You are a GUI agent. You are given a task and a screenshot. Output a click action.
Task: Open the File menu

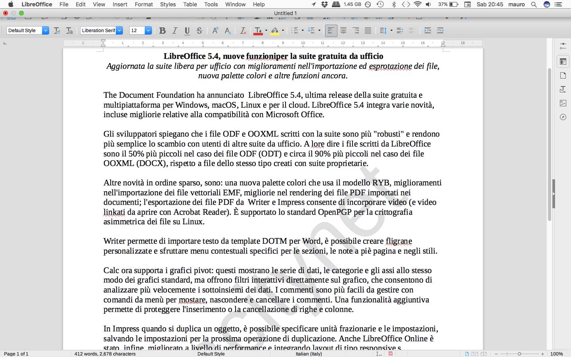[64, 4]
